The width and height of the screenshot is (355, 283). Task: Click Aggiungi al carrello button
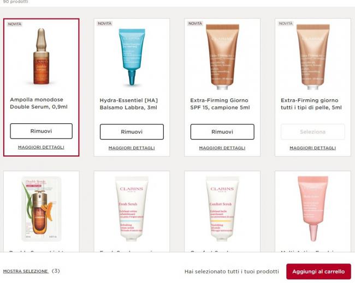pos(318,272)
